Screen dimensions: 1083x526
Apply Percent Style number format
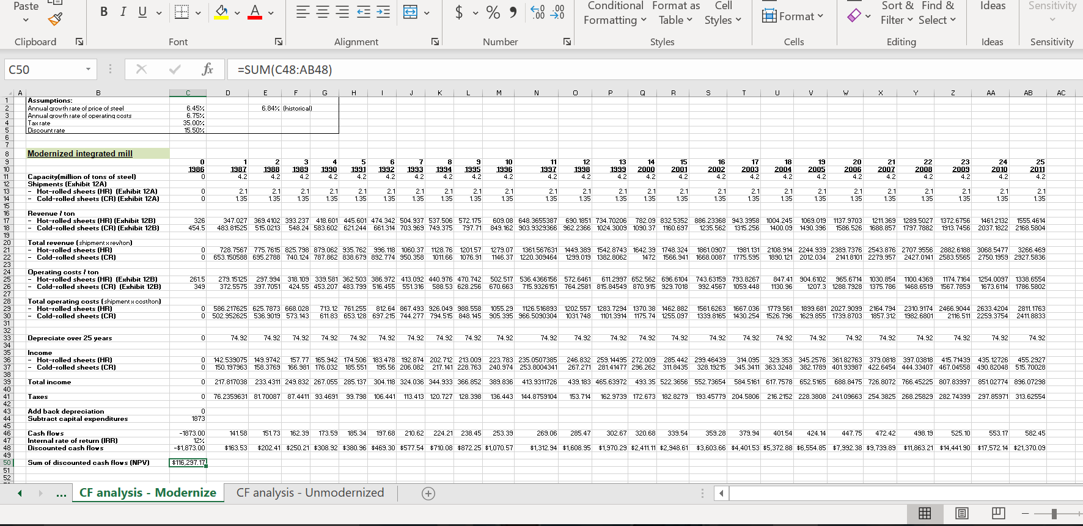tap(493, 12)
